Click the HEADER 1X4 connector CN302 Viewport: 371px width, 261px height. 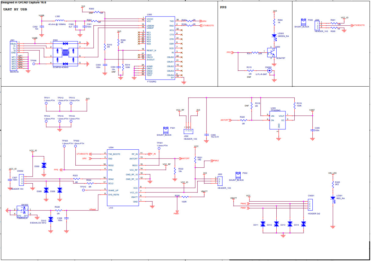point(21,179)
